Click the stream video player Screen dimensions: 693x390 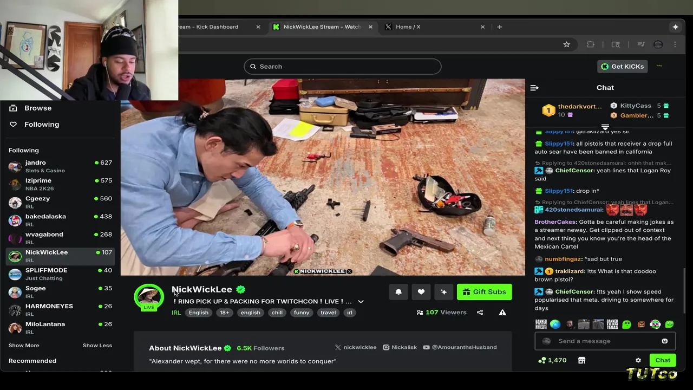(323, 177)
